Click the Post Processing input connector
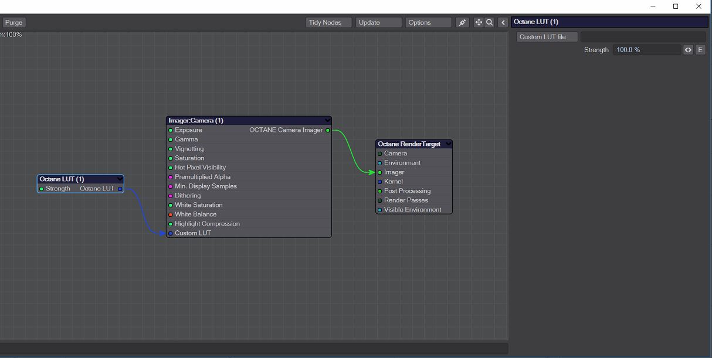Viewport: 712px width, 358px height. [x=380, y=191]
